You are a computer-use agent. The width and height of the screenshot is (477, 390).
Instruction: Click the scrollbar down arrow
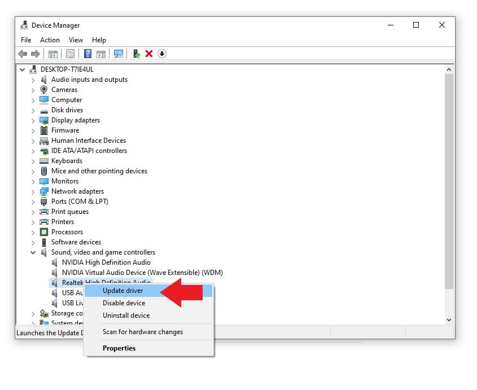point(449,319)
